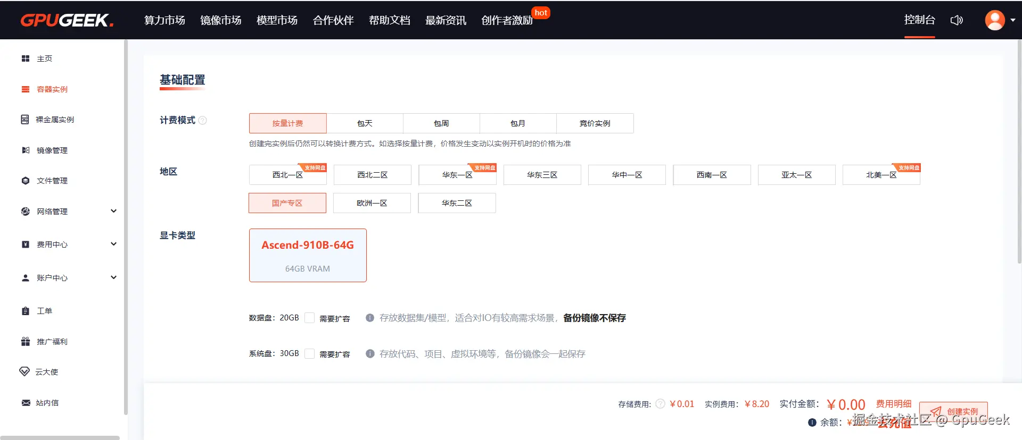Open the user avatar menu

click(x=995, y=20)
